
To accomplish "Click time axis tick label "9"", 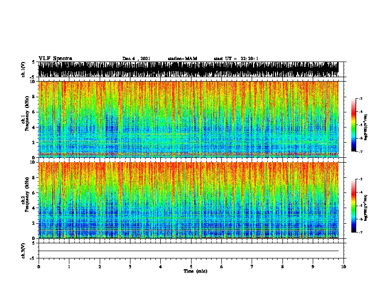I will pos(313,267).
